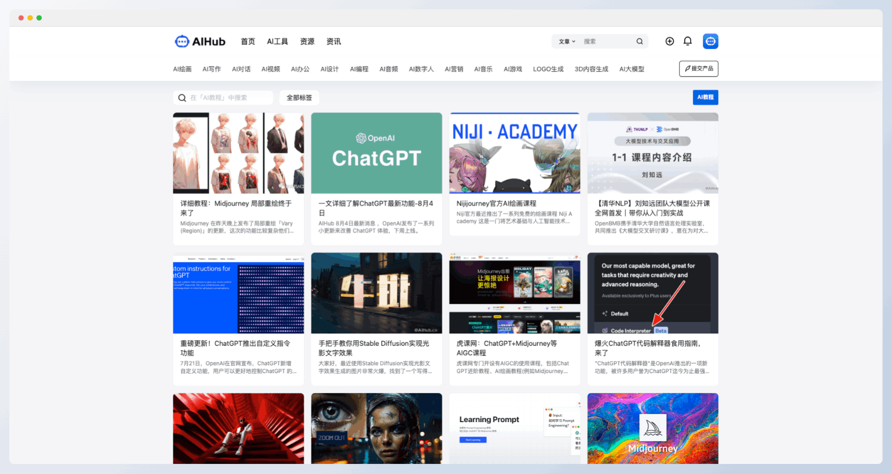Open the 资源 menu item
892x474 pixels.
point(307,41)
